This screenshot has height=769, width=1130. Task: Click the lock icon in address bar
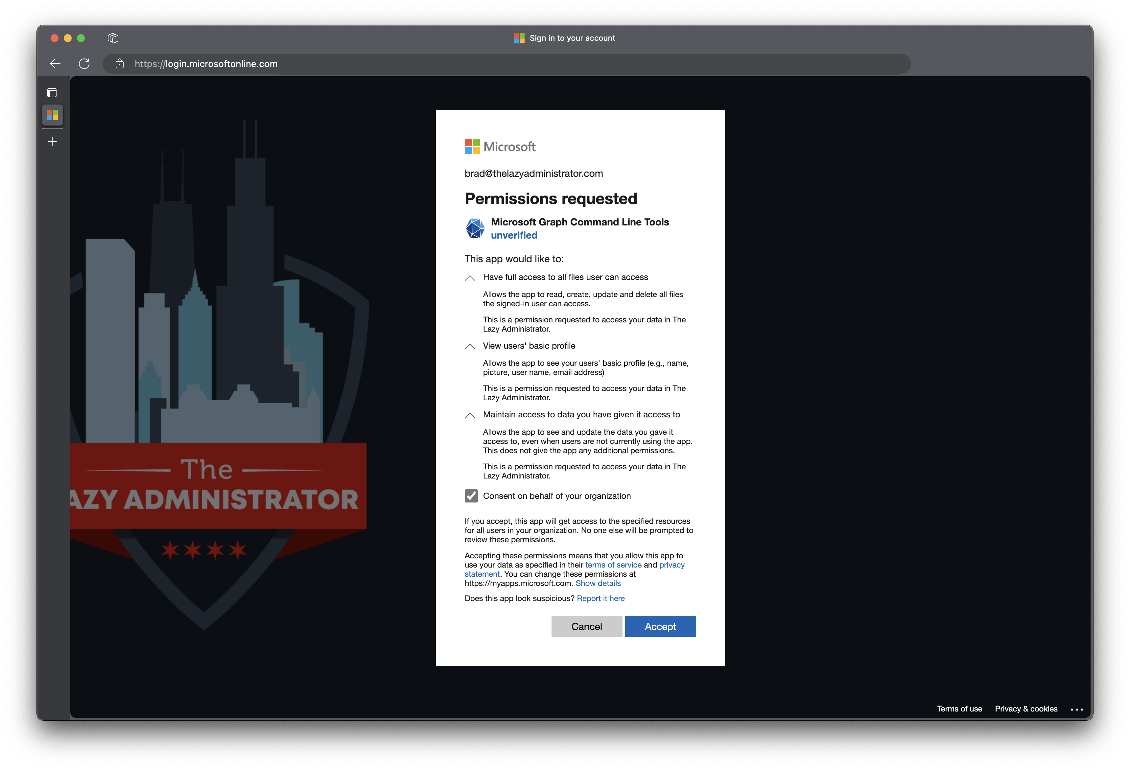click(x=120, y=64)
